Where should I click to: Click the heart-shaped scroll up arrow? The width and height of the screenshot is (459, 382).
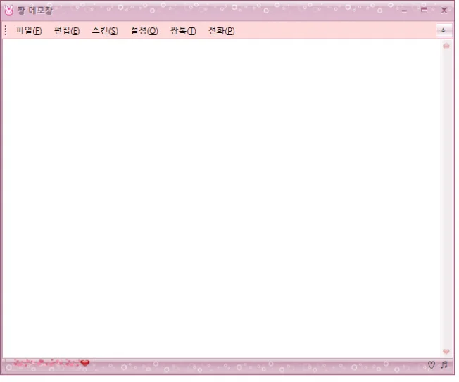pos(446,46)
